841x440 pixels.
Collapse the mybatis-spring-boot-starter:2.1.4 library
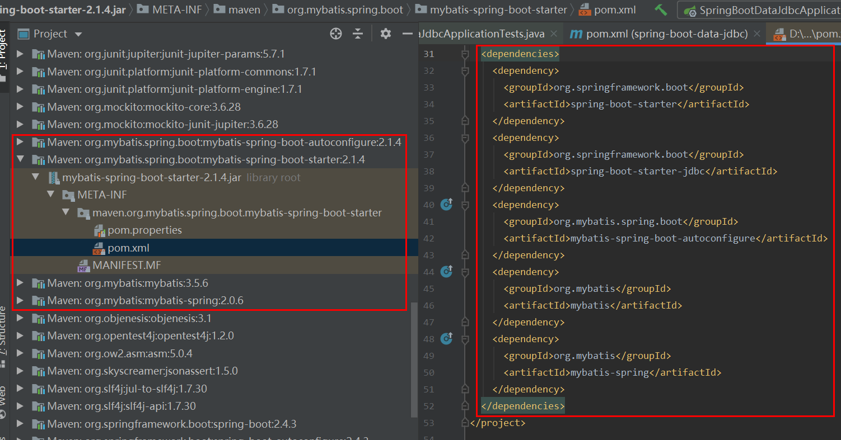[x=20, y=159]
